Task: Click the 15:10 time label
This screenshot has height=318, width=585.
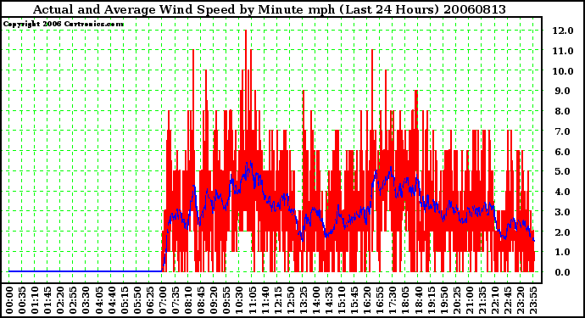Action: click(x=341, y=300)
